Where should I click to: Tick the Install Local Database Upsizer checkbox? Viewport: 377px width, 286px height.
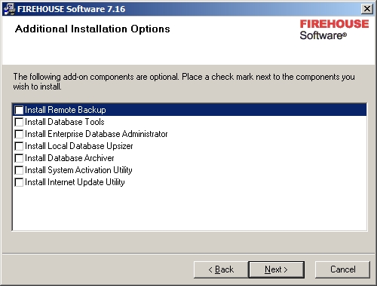coord(19,146)
